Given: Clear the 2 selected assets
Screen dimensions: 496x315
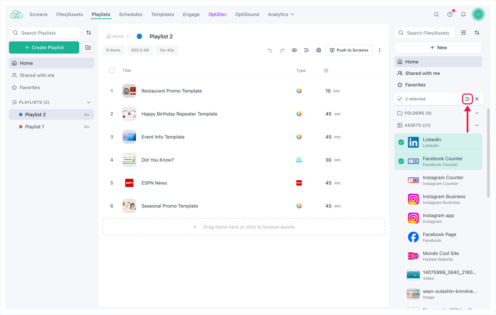Looking at the screenshot, I should click(x=477, y=99).
